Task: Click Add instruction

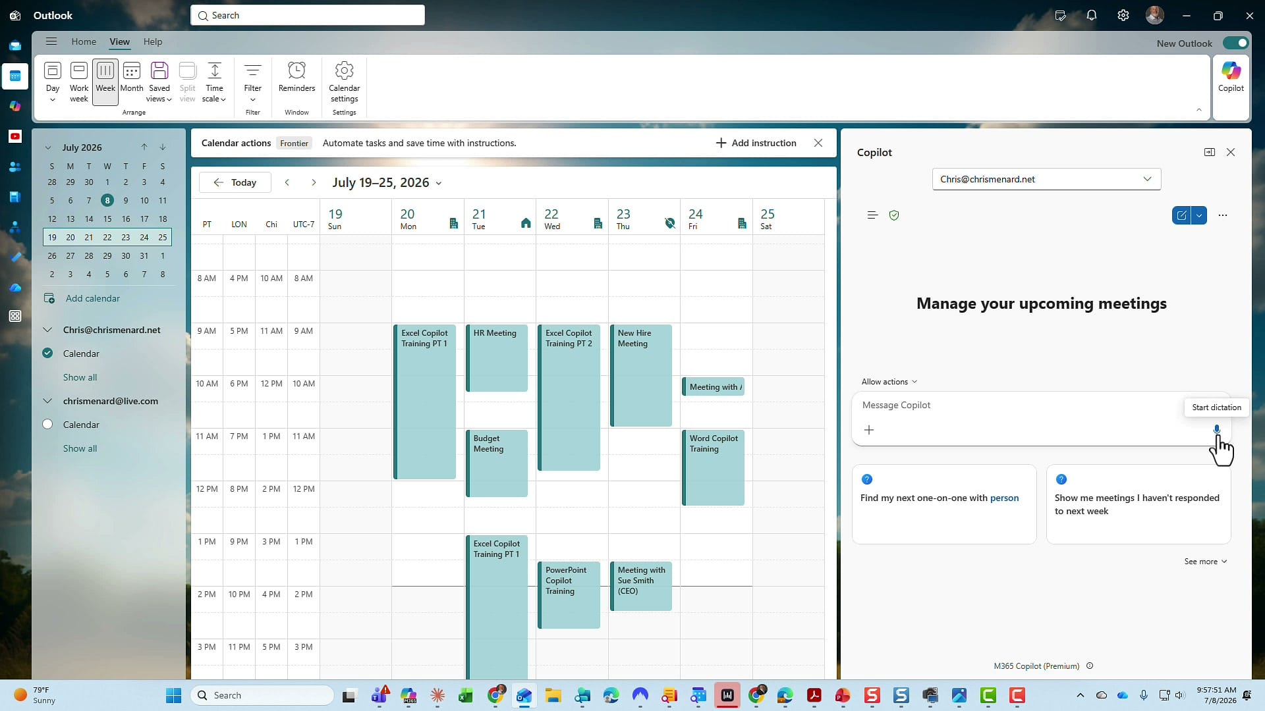Action: click(x=756, y=143)
